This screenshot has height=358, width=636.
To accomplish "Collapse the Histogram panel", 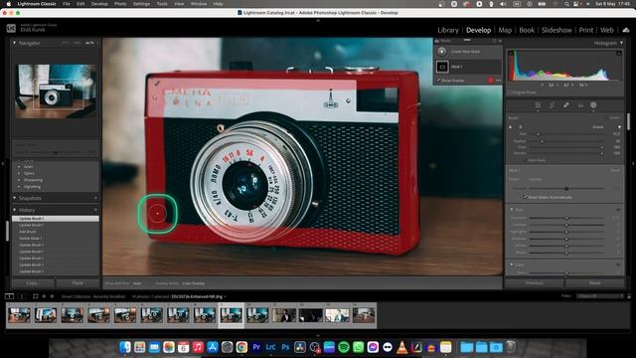I will coord(621,43).
